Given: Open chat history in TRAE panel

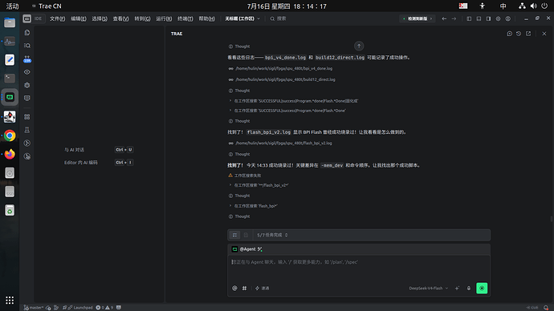Looking at the screenshot, I should pyautogui.click(x=519, y=34).
